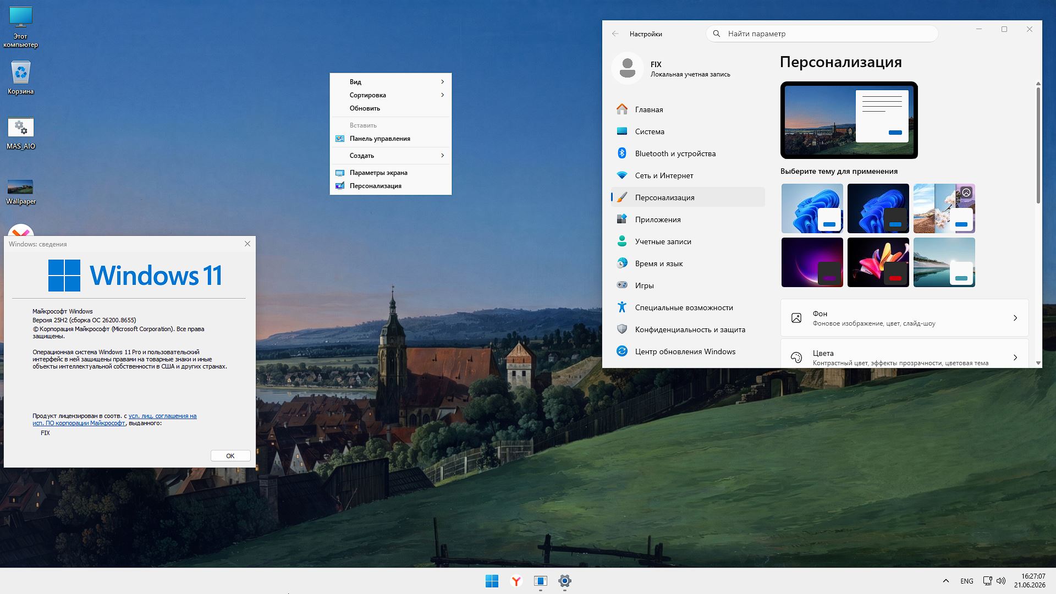Apply the flowers spotlight theme
This screenshot has width=1056, height=594.
[x=944, y=208]
